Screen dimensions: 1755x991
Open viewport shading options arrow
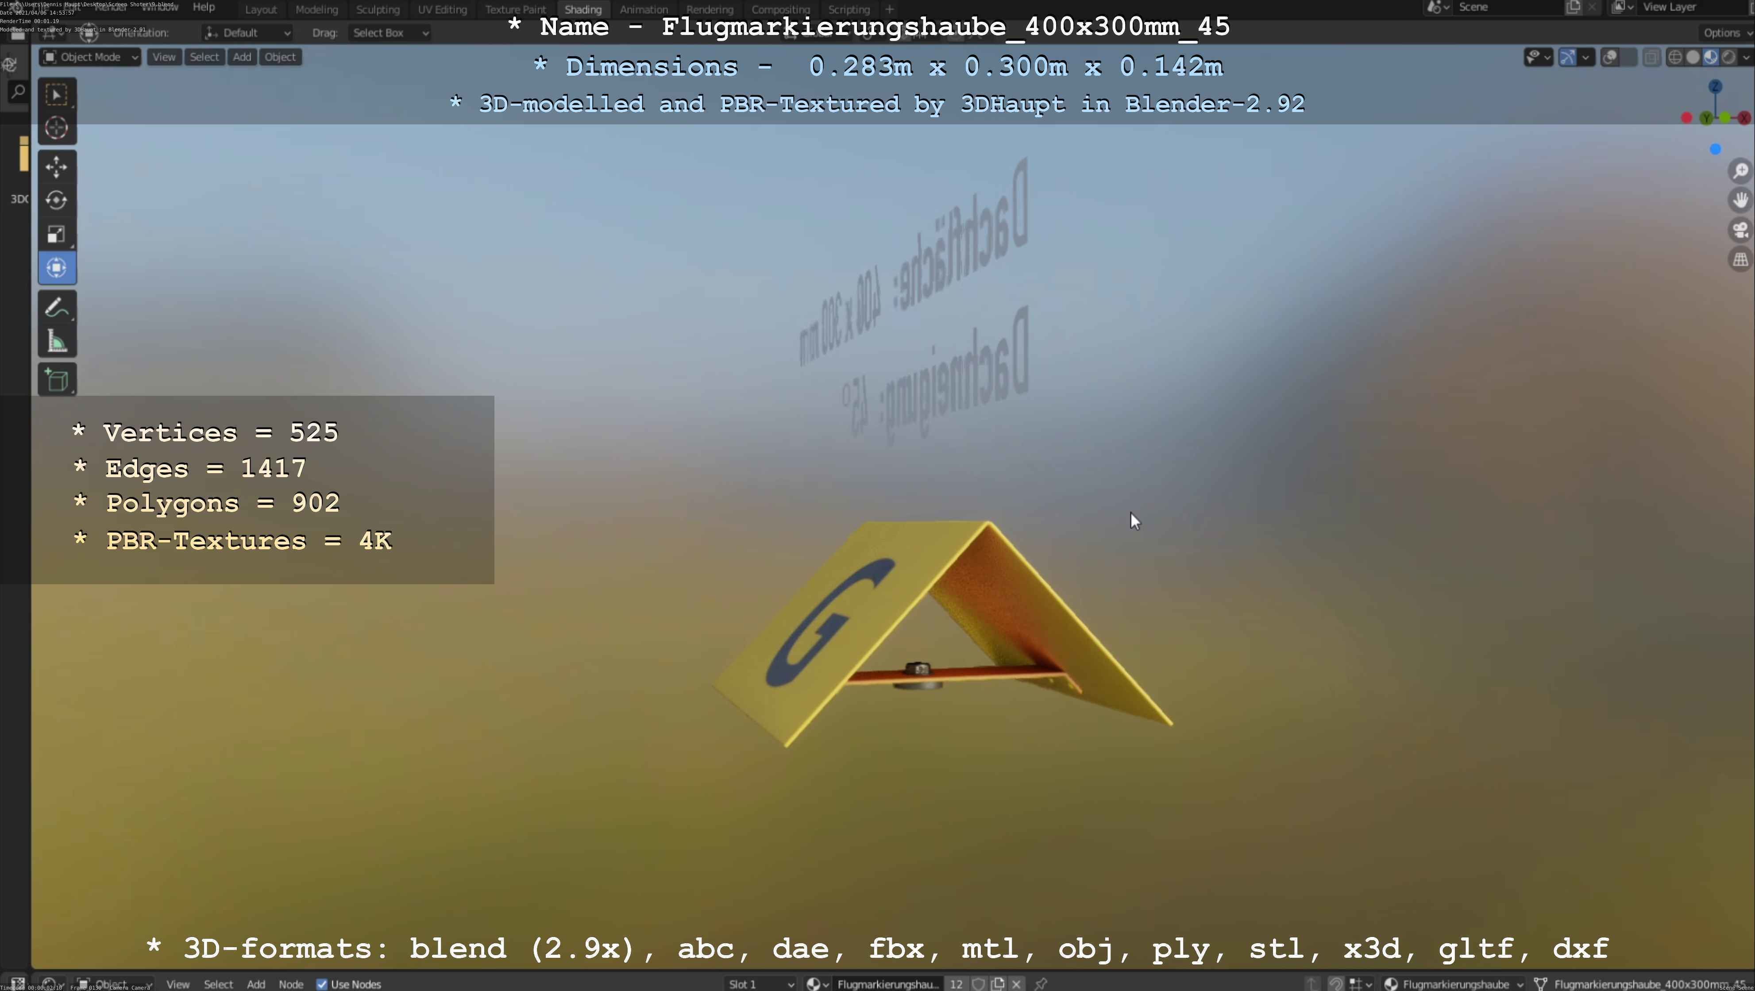[1745, 57]
